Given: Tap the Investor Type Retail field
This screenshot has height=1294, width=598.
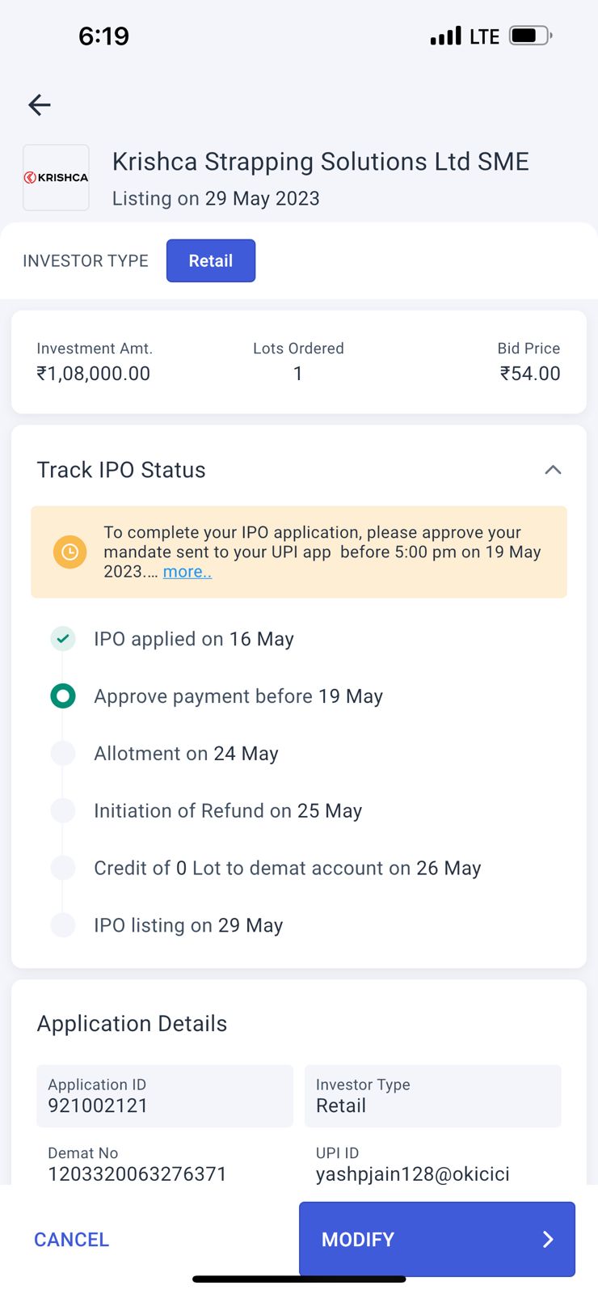Looking at the screenshot, I should pos(432,1096).
